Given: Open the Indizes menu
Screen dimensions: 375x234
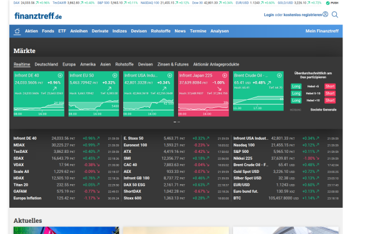Looking at the screenshot, I should (119, 31).
